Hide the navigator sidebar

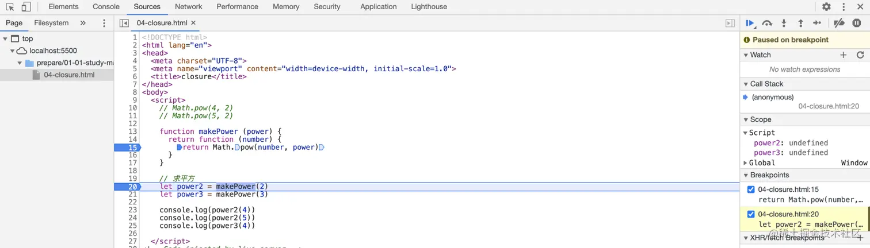pos(124,23)
